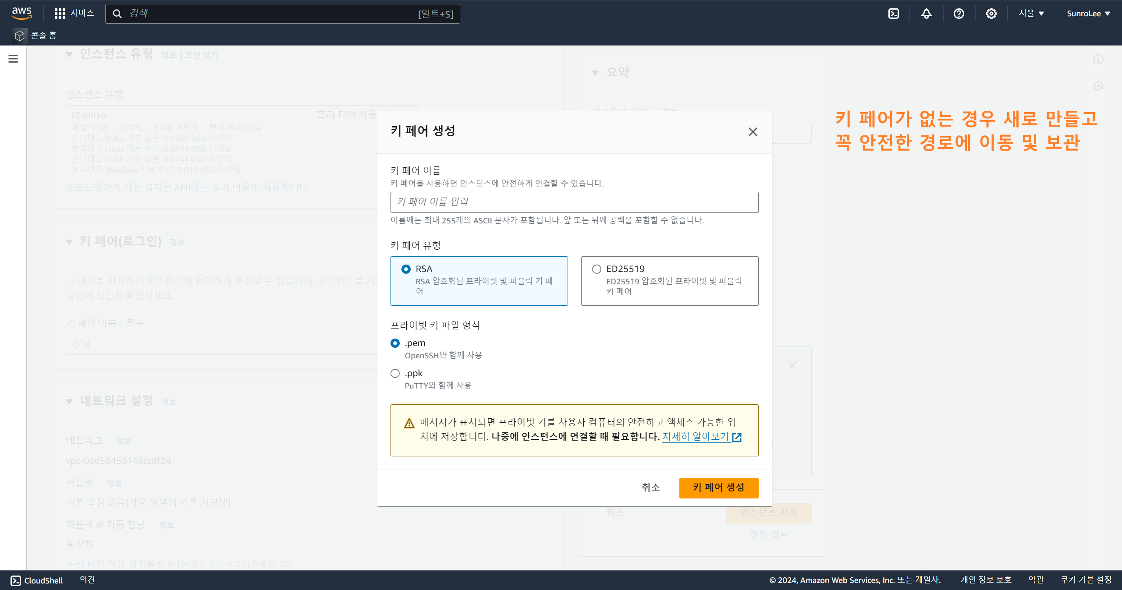Screen dimensions: 1122x590
Task: Open the notifications bell icon
Action: 926,14
